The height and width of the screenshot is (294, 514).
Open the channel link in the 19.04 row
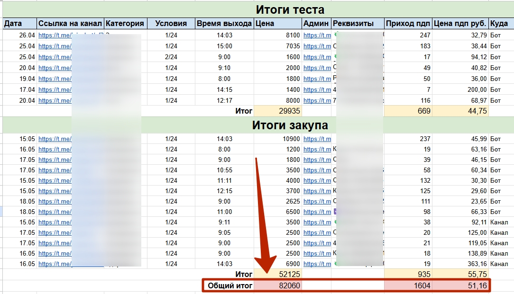[x=55, y=79]
